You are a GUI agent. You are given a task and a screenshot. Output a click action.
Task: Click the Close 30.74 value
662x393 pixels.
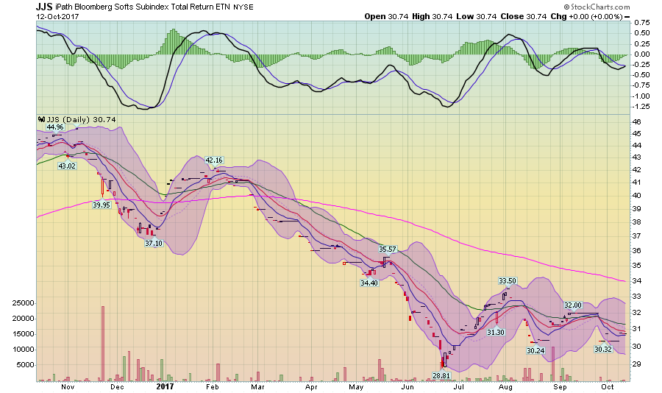pos(524,16)
